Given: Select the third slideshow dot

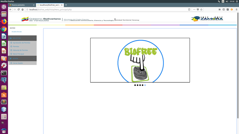Looking at the screenshot, I should [x=140, y=85].
